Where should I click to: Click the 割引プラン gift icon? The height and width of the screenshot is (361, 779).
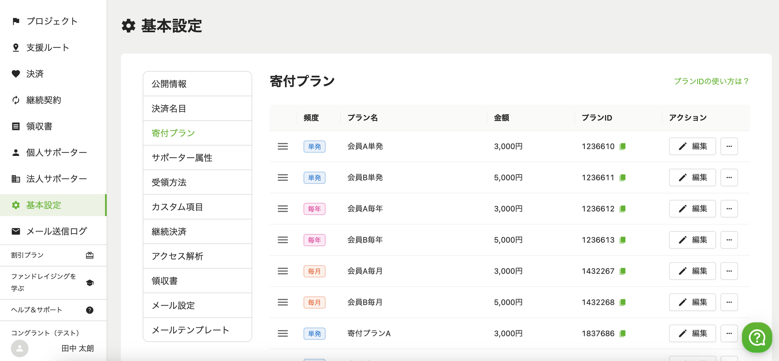[90, 255]
